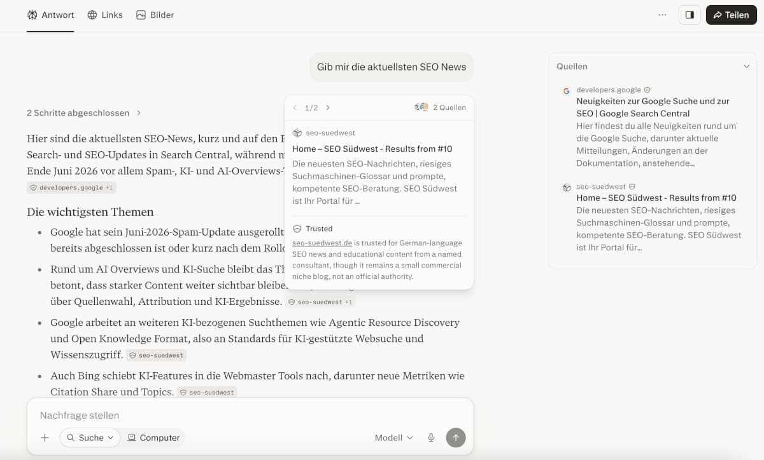This screenshot has width=764, height=460.
Task: Click source favicon stack in popup
Action: coord(421,107)
